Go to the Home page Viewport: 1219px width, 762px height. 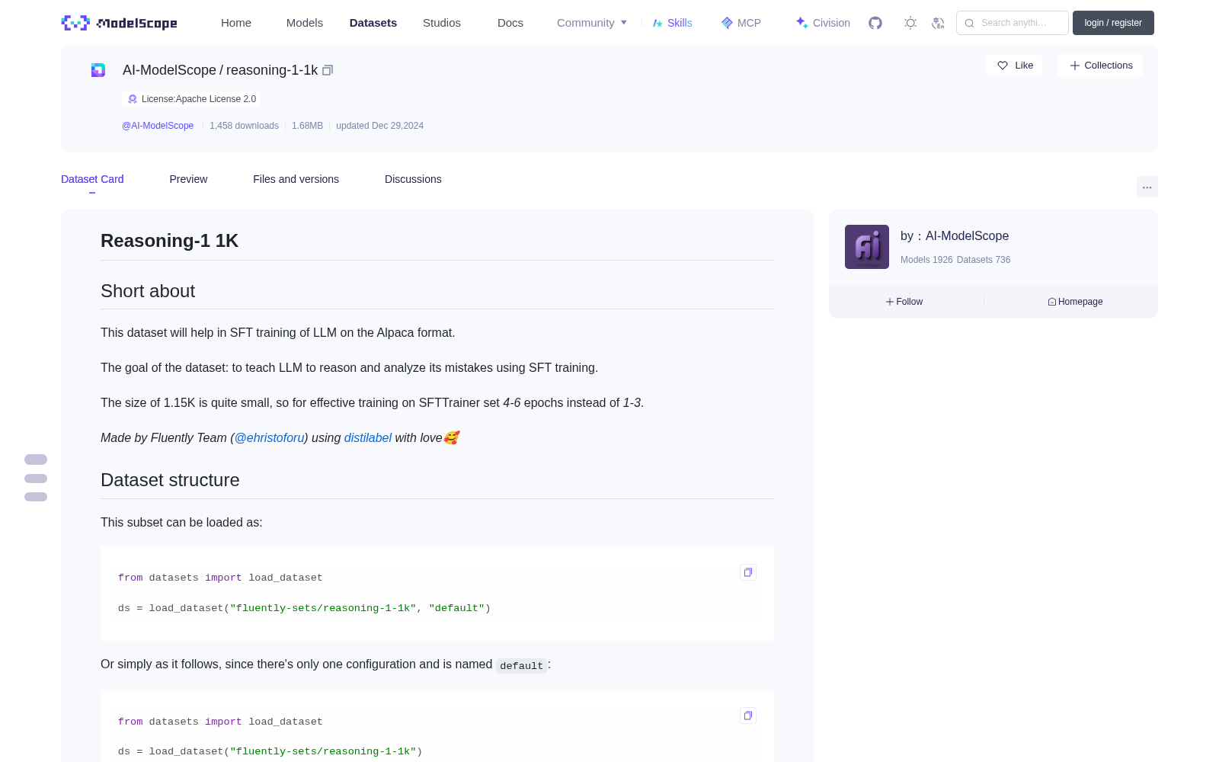point(236,23)
